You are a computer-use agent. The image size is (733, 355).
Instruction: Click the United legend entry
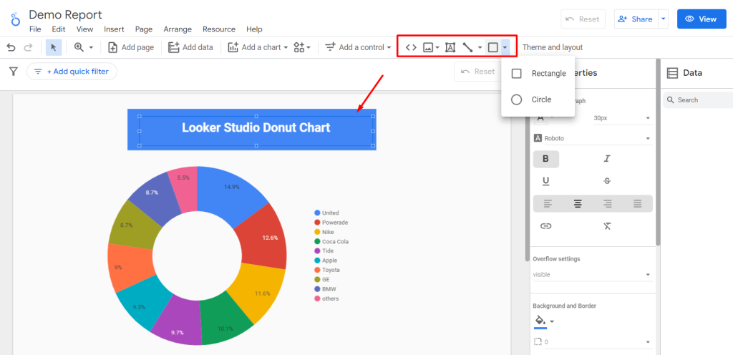[x=326, y=213]
